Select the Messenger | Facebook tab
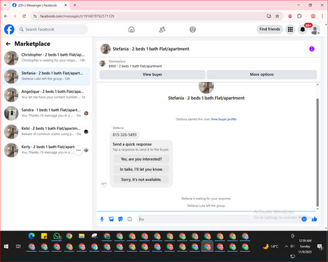328x262 pixels. 40,5
